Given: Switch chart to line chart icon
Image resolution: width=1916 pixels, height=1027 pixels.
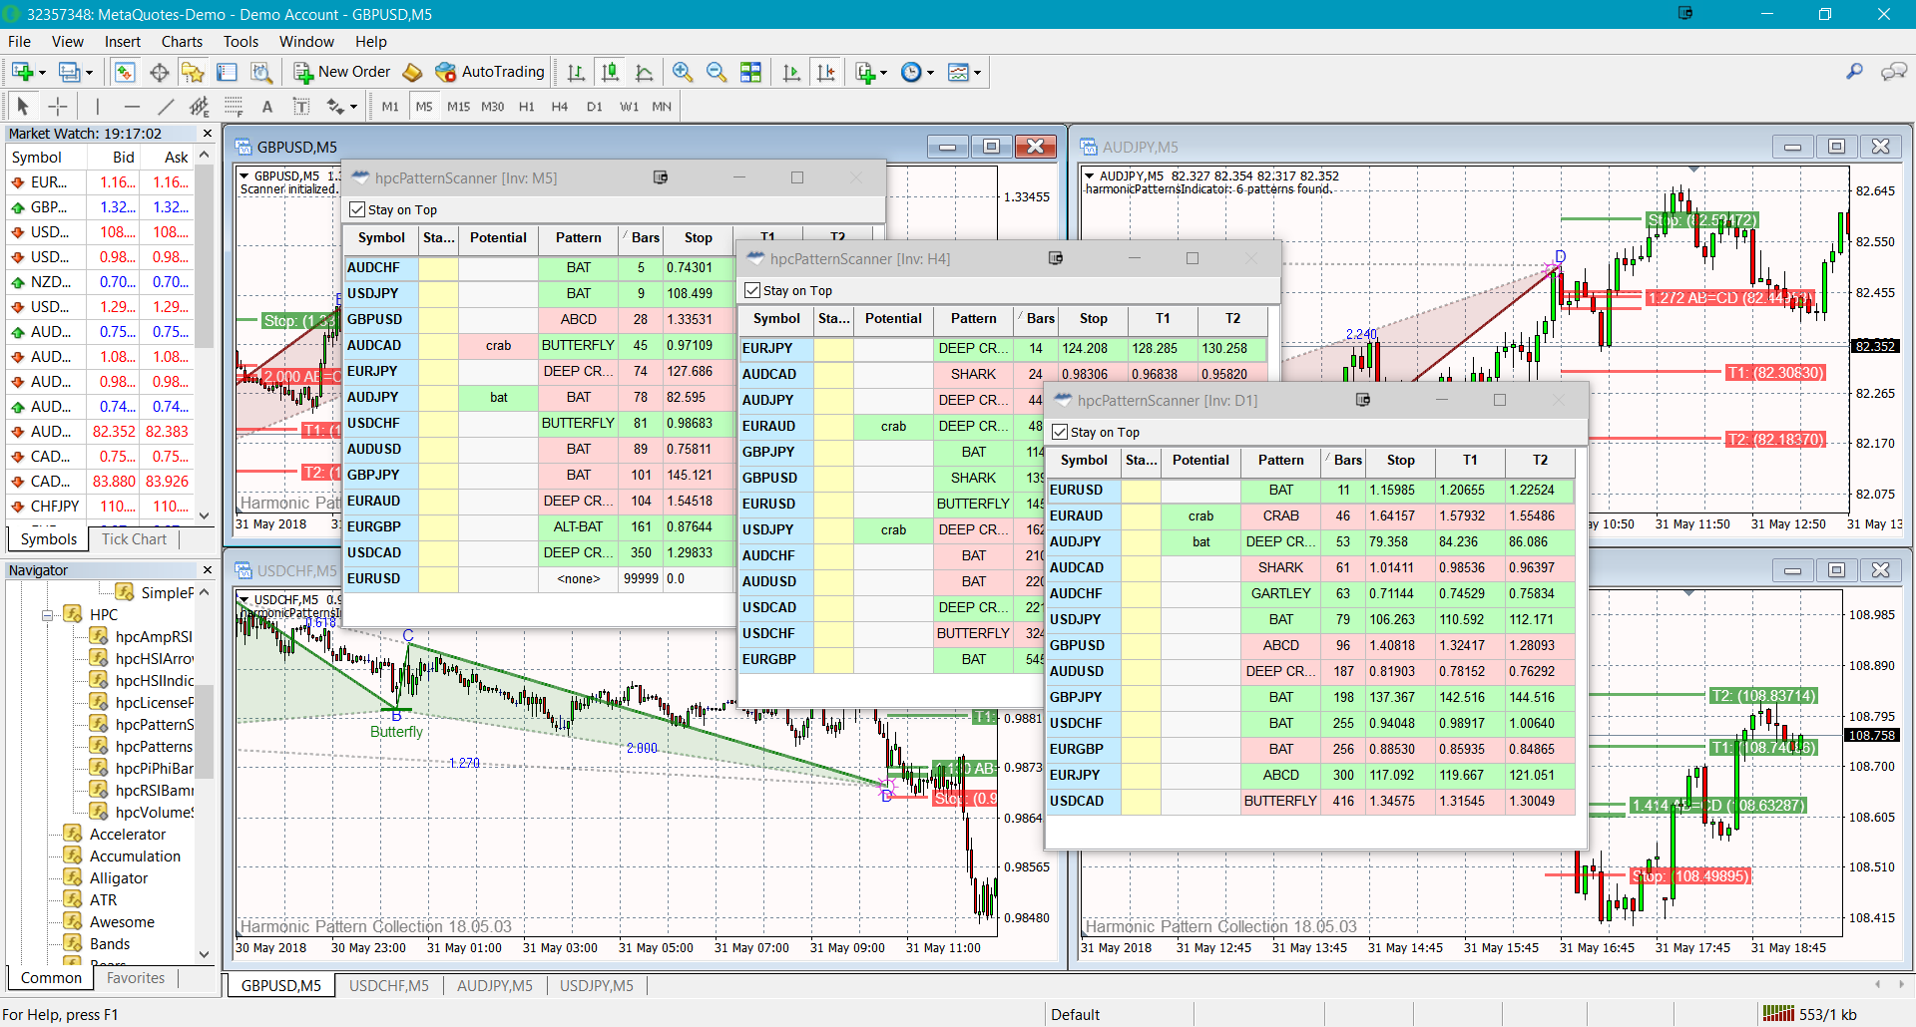Looking at the screenshot, I should tap(644, 72).
